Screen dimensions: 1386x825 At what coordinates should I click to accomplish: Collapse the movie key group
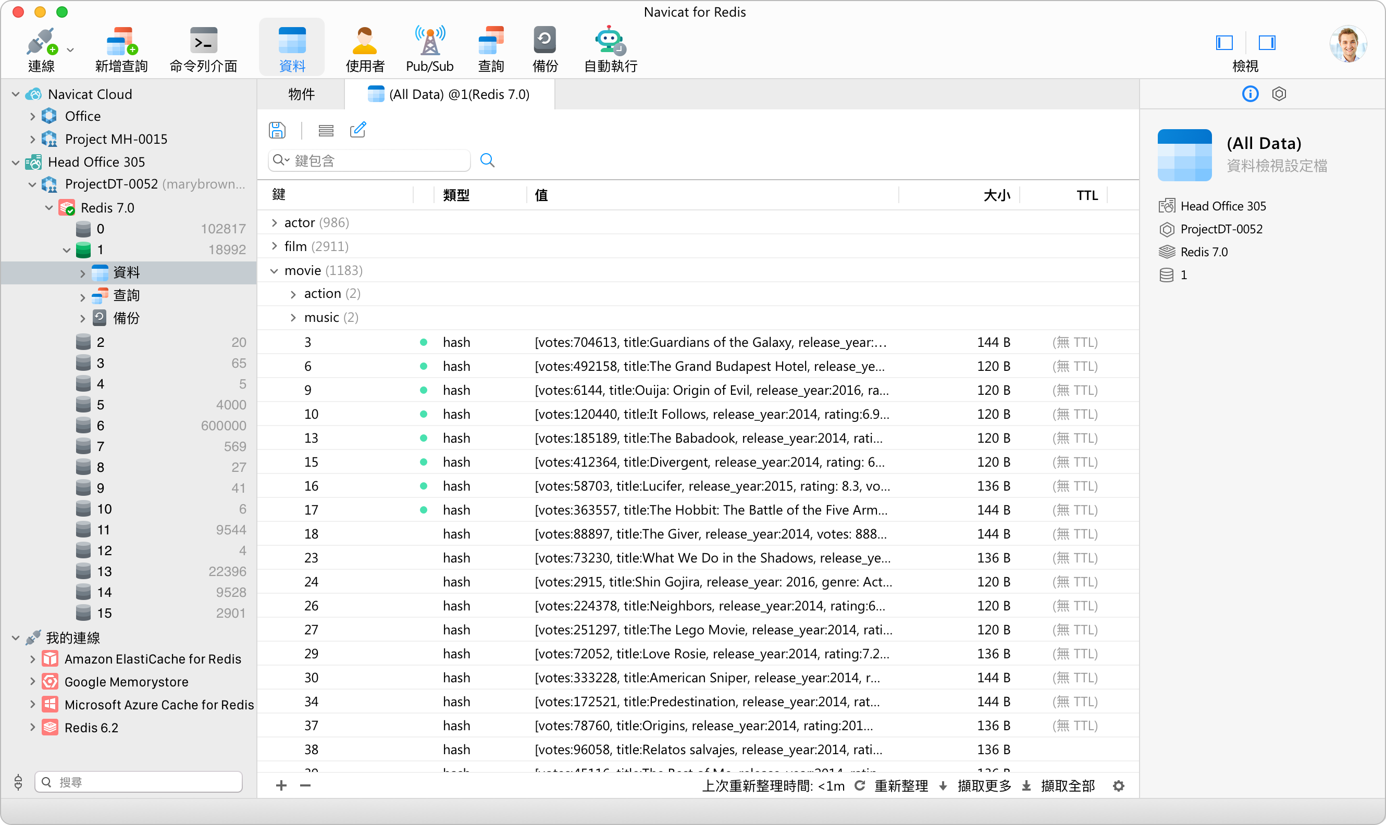(274, 270)
